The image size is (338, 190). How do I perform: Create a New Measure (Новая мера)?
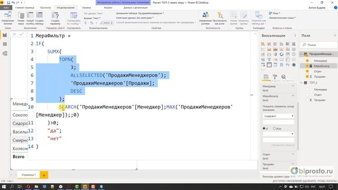21,18
